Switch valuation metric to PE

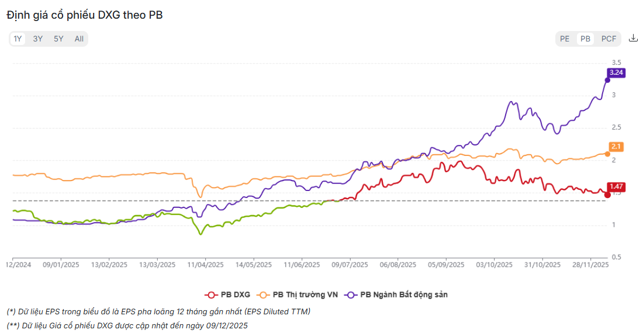(x=565, y=39)
